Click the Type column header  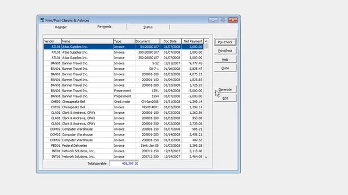click(x=124, y=41)
